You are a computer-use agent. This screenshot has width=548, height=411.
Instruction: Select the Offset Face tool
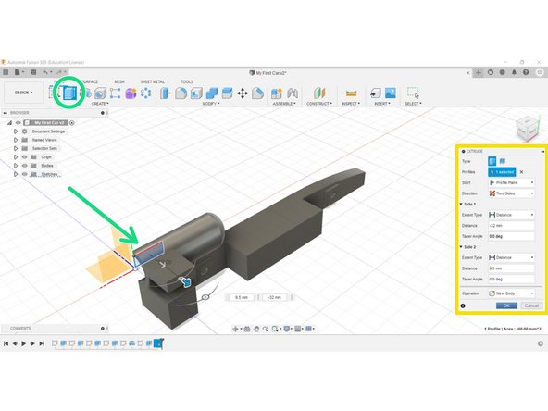(227, 93)
